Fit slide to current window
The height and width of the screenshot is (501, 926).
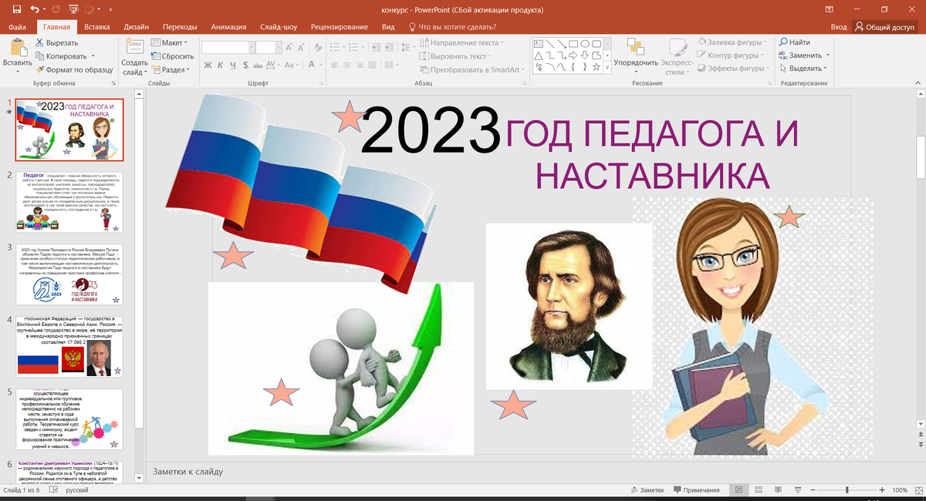coord(919,490)
